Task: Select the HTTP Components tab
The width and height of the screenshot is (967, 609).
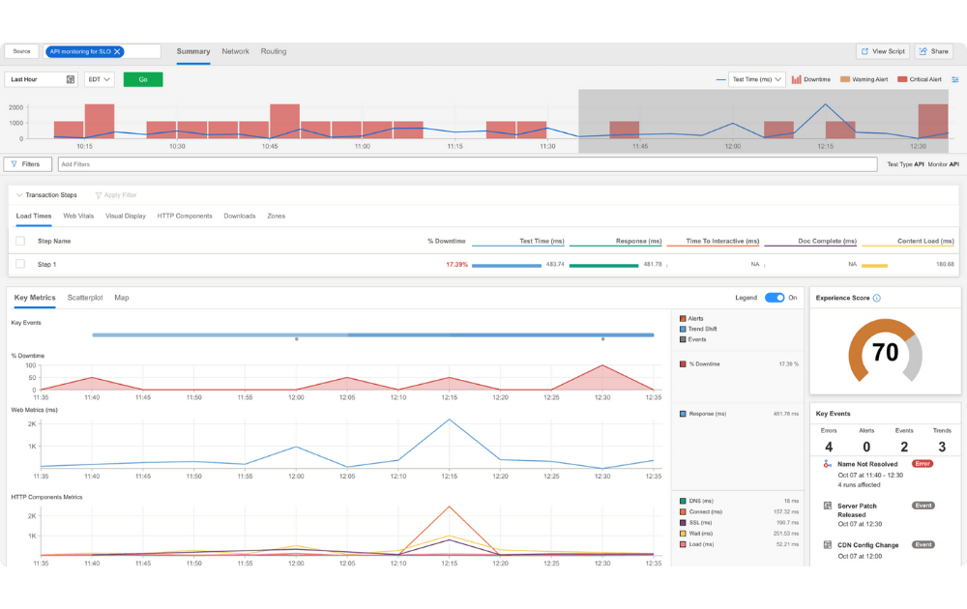Action: pyautogui.click(x=185, y=217)
